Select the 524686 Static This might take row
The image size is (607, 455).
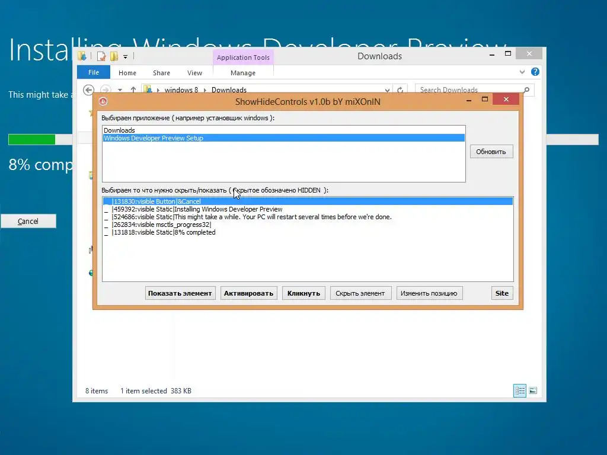(x=308, y=217)
